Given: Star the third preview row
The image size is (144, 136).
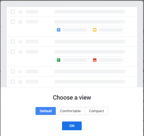Looking at the screenshot, I should 20,42.
